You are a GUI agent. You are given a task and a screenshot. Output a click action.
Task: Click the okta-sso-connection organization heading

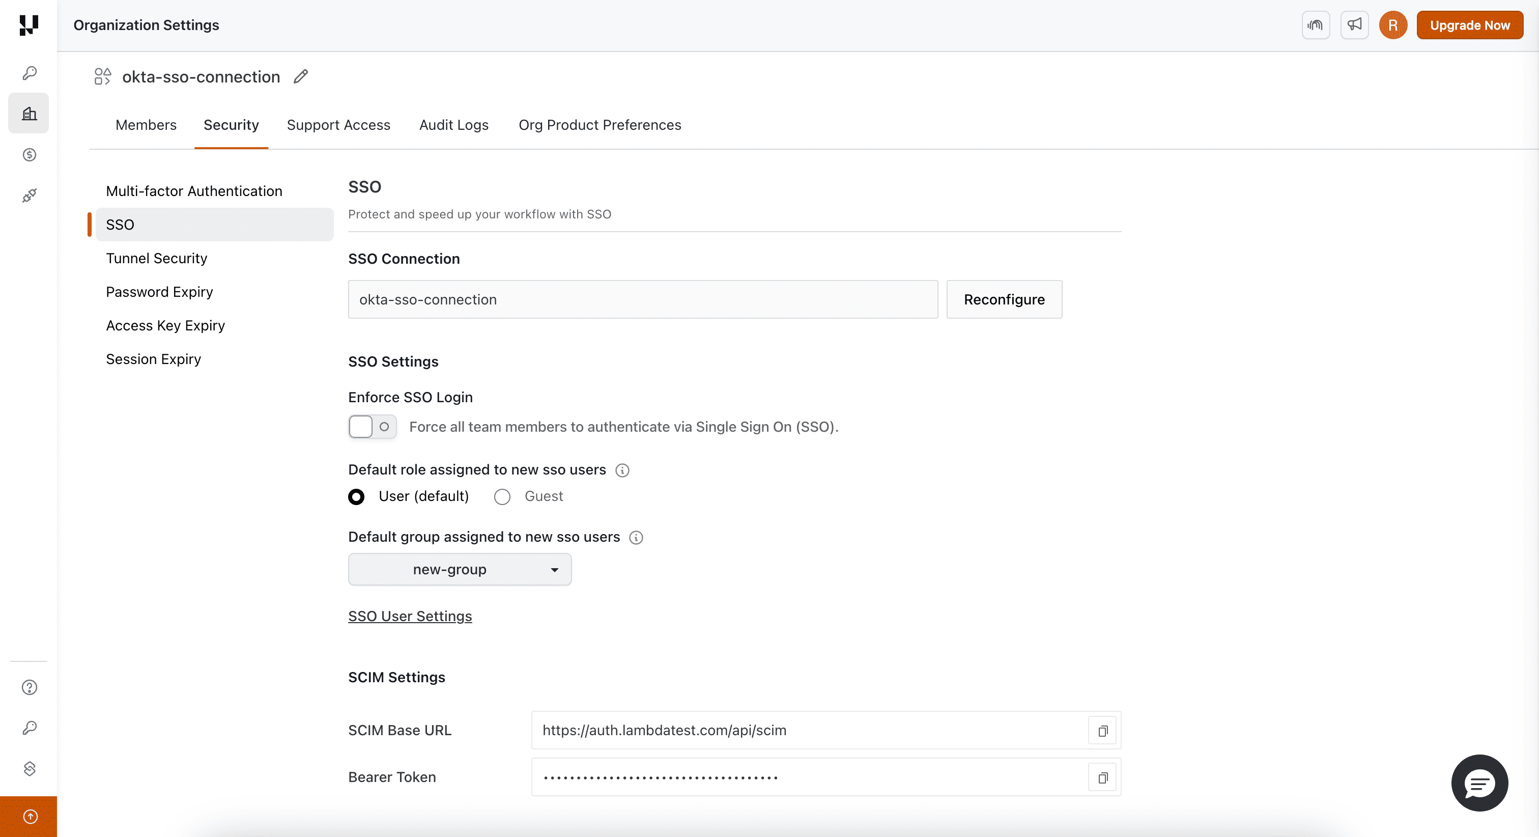pyautogui.click(x=202, y=76)
